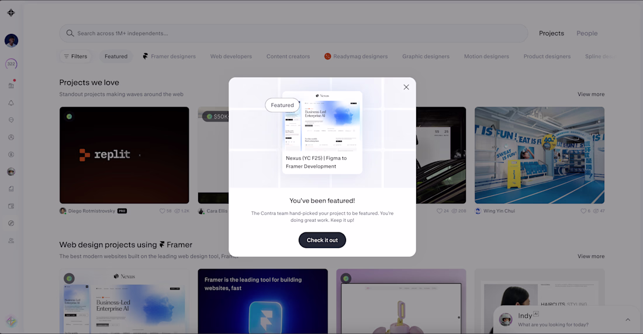Open the document page icon in sidebar
The image size is (643, 334).
(x=11, y=189)
